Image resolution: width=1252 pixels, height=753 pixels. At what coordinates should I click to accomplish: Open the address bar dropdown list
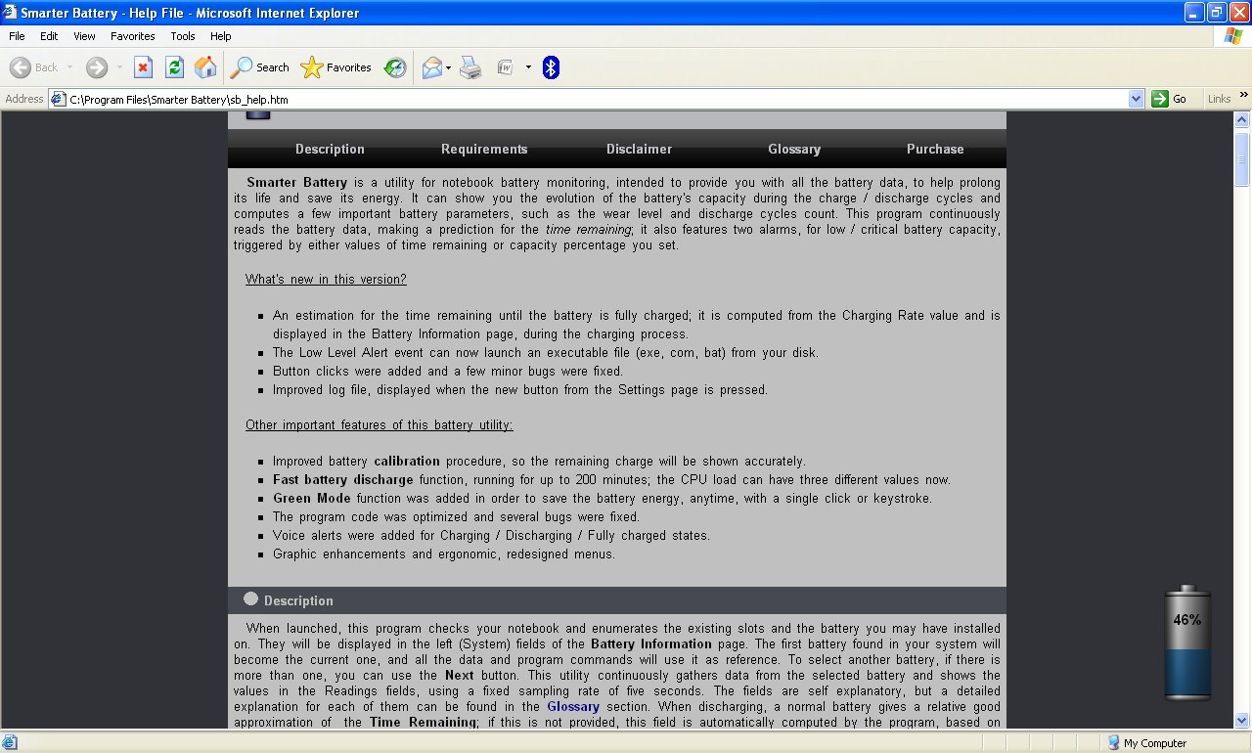coord(1136,99)
